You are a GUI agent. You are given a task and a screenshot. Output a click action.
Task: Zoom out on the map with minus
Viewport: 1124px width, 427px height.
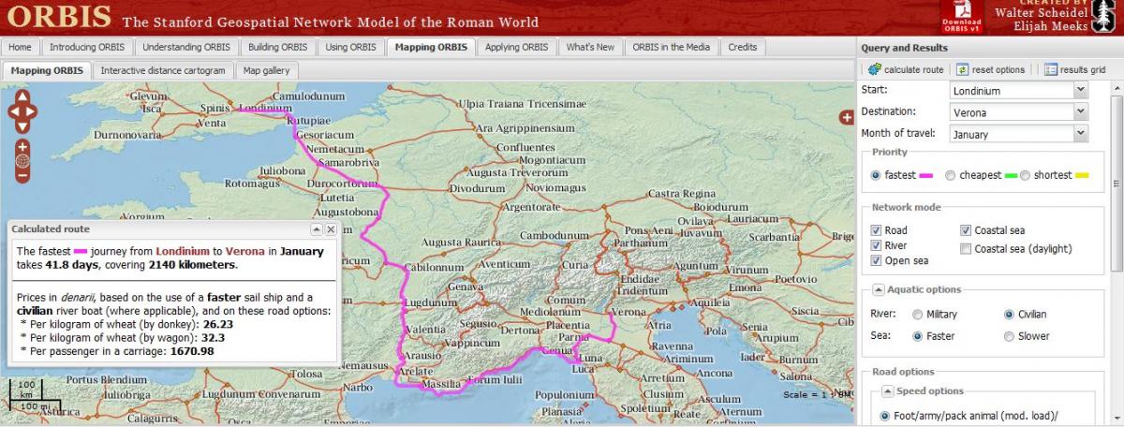(22, 174)
